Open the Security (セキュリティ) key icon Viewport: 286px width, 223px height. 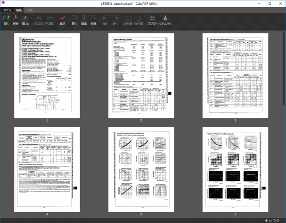point(165,18)
